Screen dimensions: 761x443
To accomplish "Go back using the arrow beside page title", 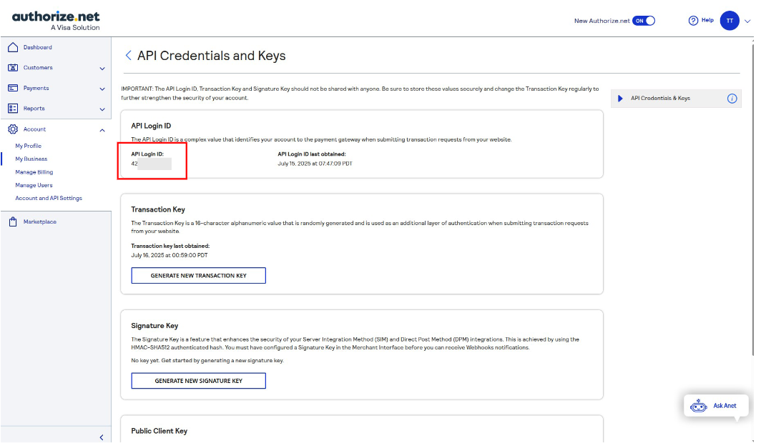I will pos(128,55).
